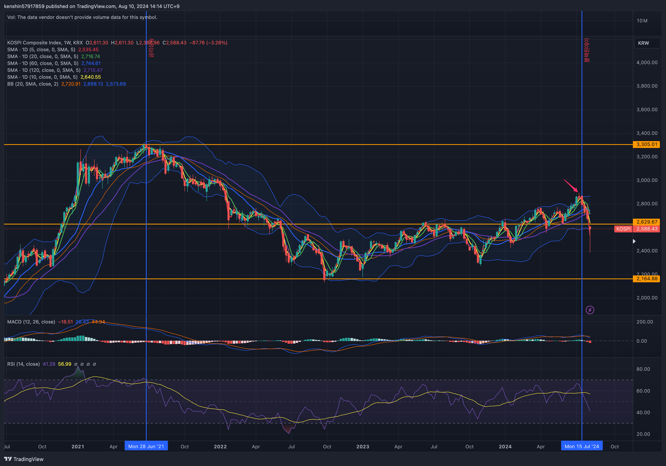Click the red KOSPI symbol label tag

pyautogui.click(x=623, y=229)
